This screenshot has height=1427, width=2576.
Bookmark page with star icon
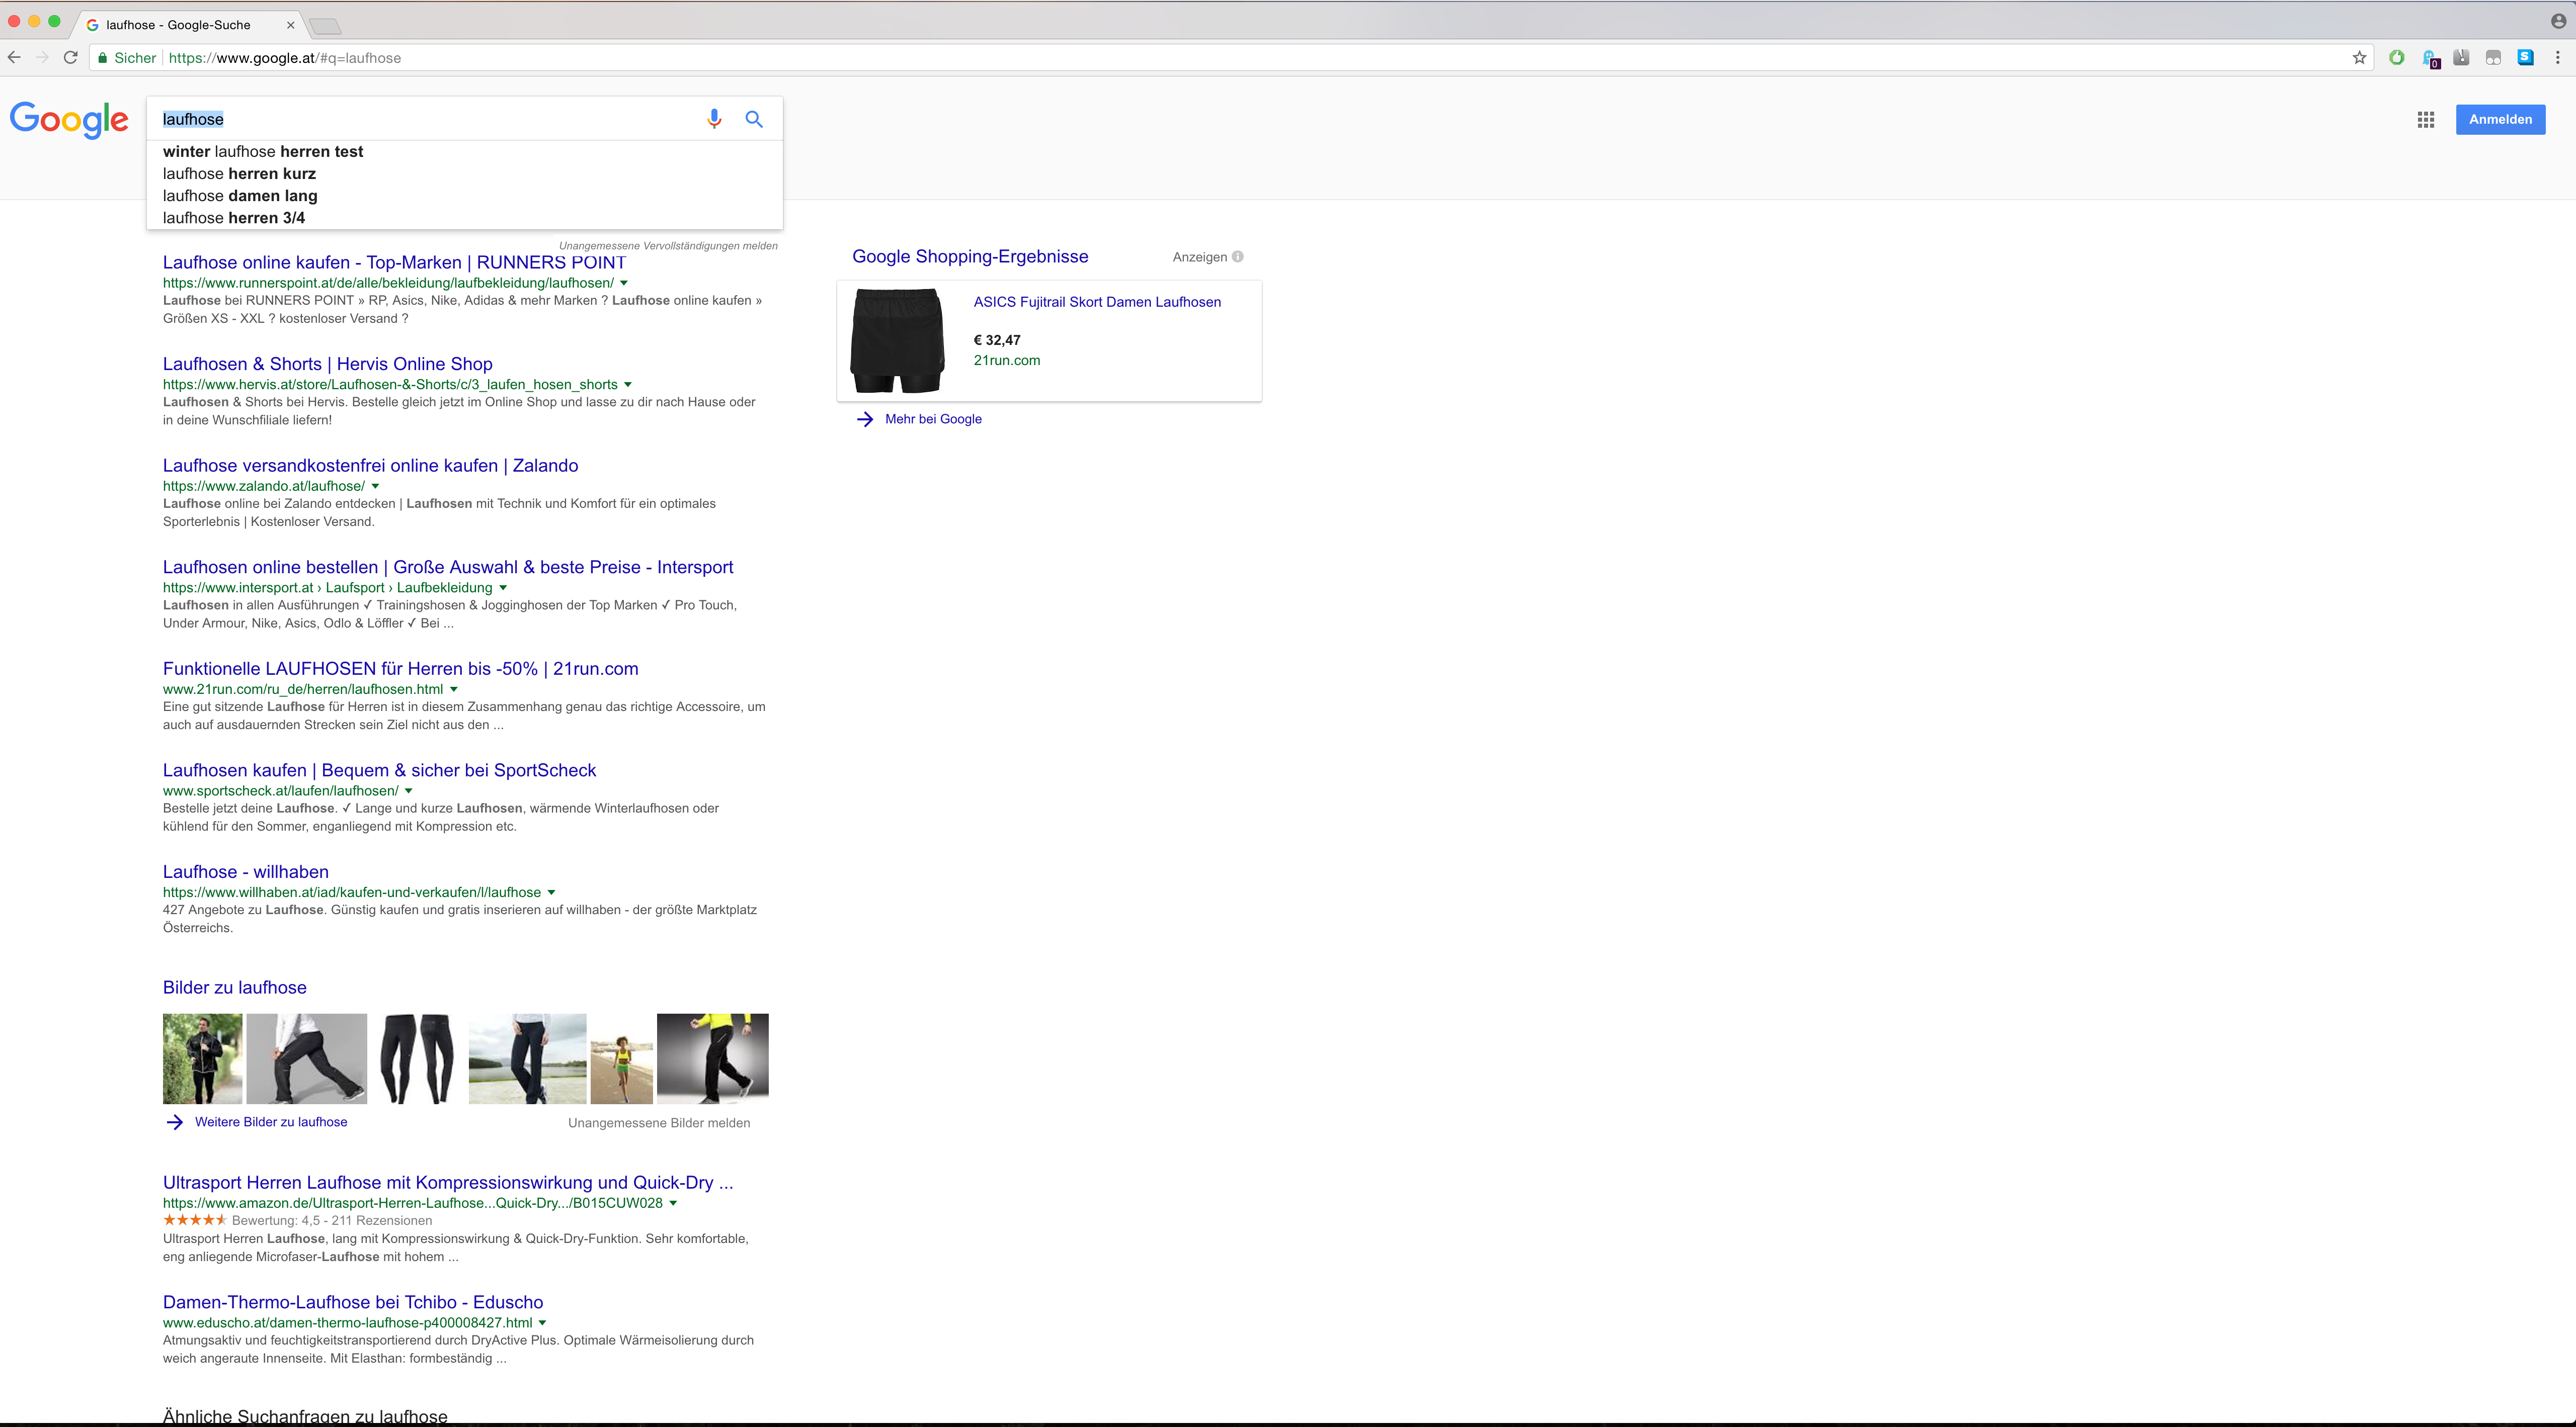2359,58
